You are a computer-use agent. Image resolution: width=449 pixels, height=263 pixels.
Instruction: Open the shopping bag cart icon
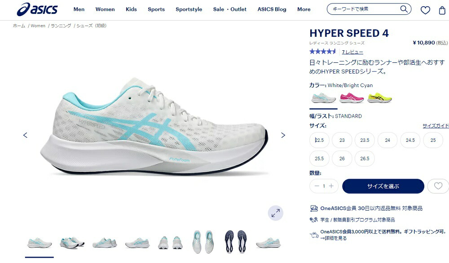coord(442,10)
